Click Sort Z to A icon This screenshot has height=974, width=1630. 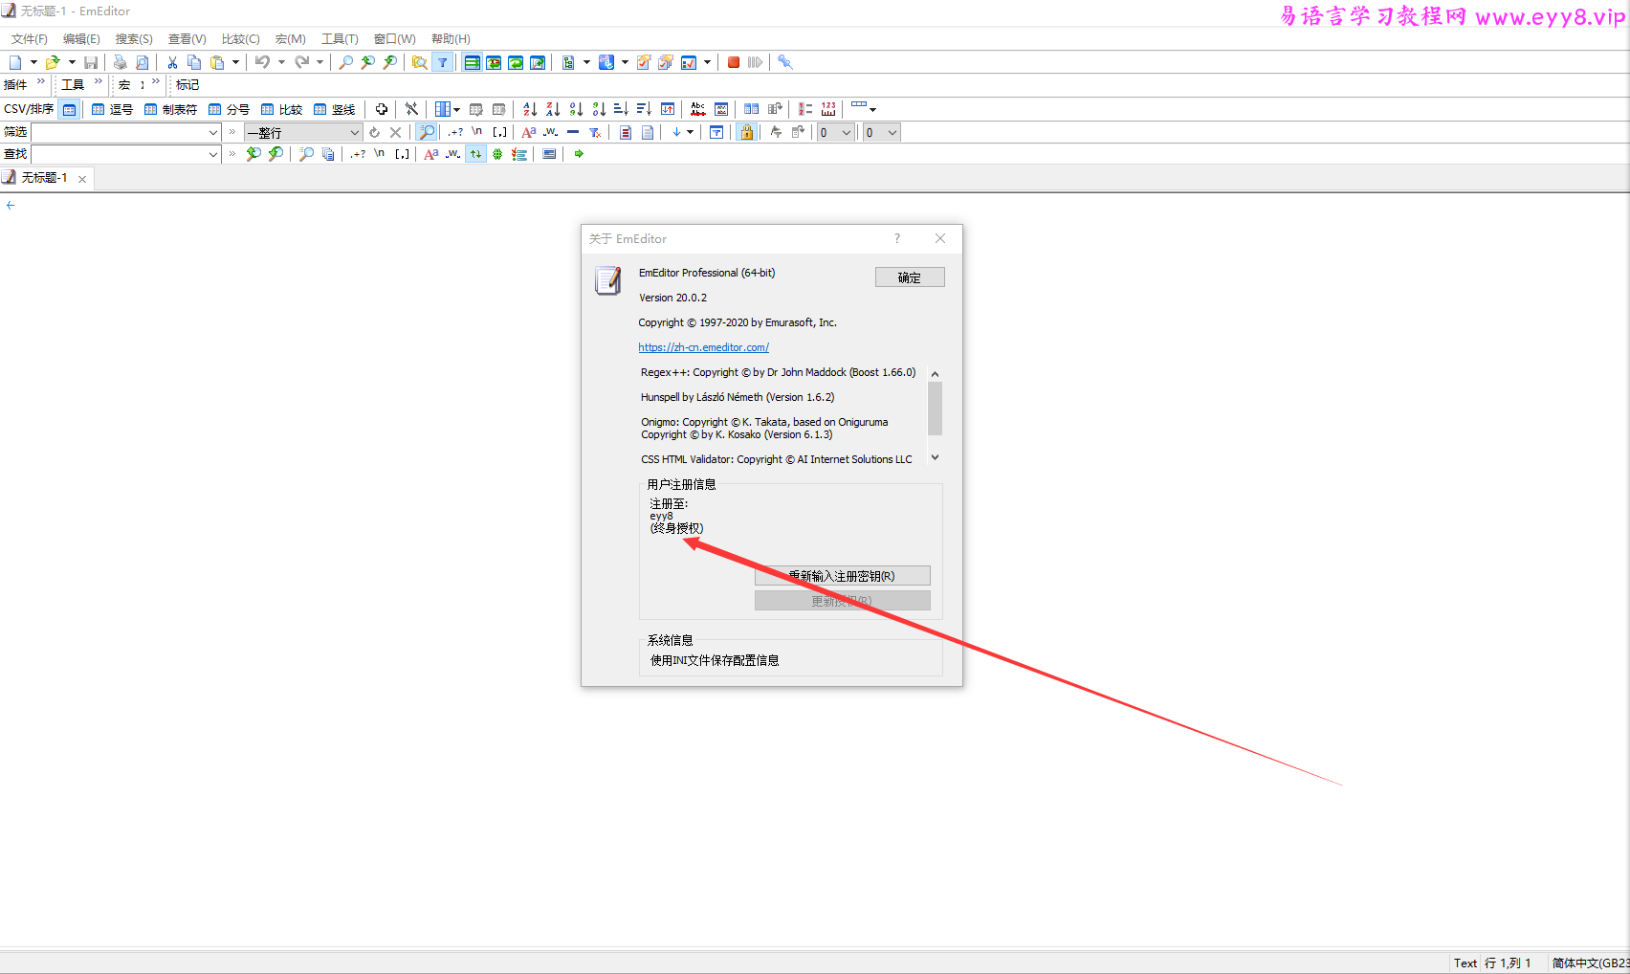[553, 109]
